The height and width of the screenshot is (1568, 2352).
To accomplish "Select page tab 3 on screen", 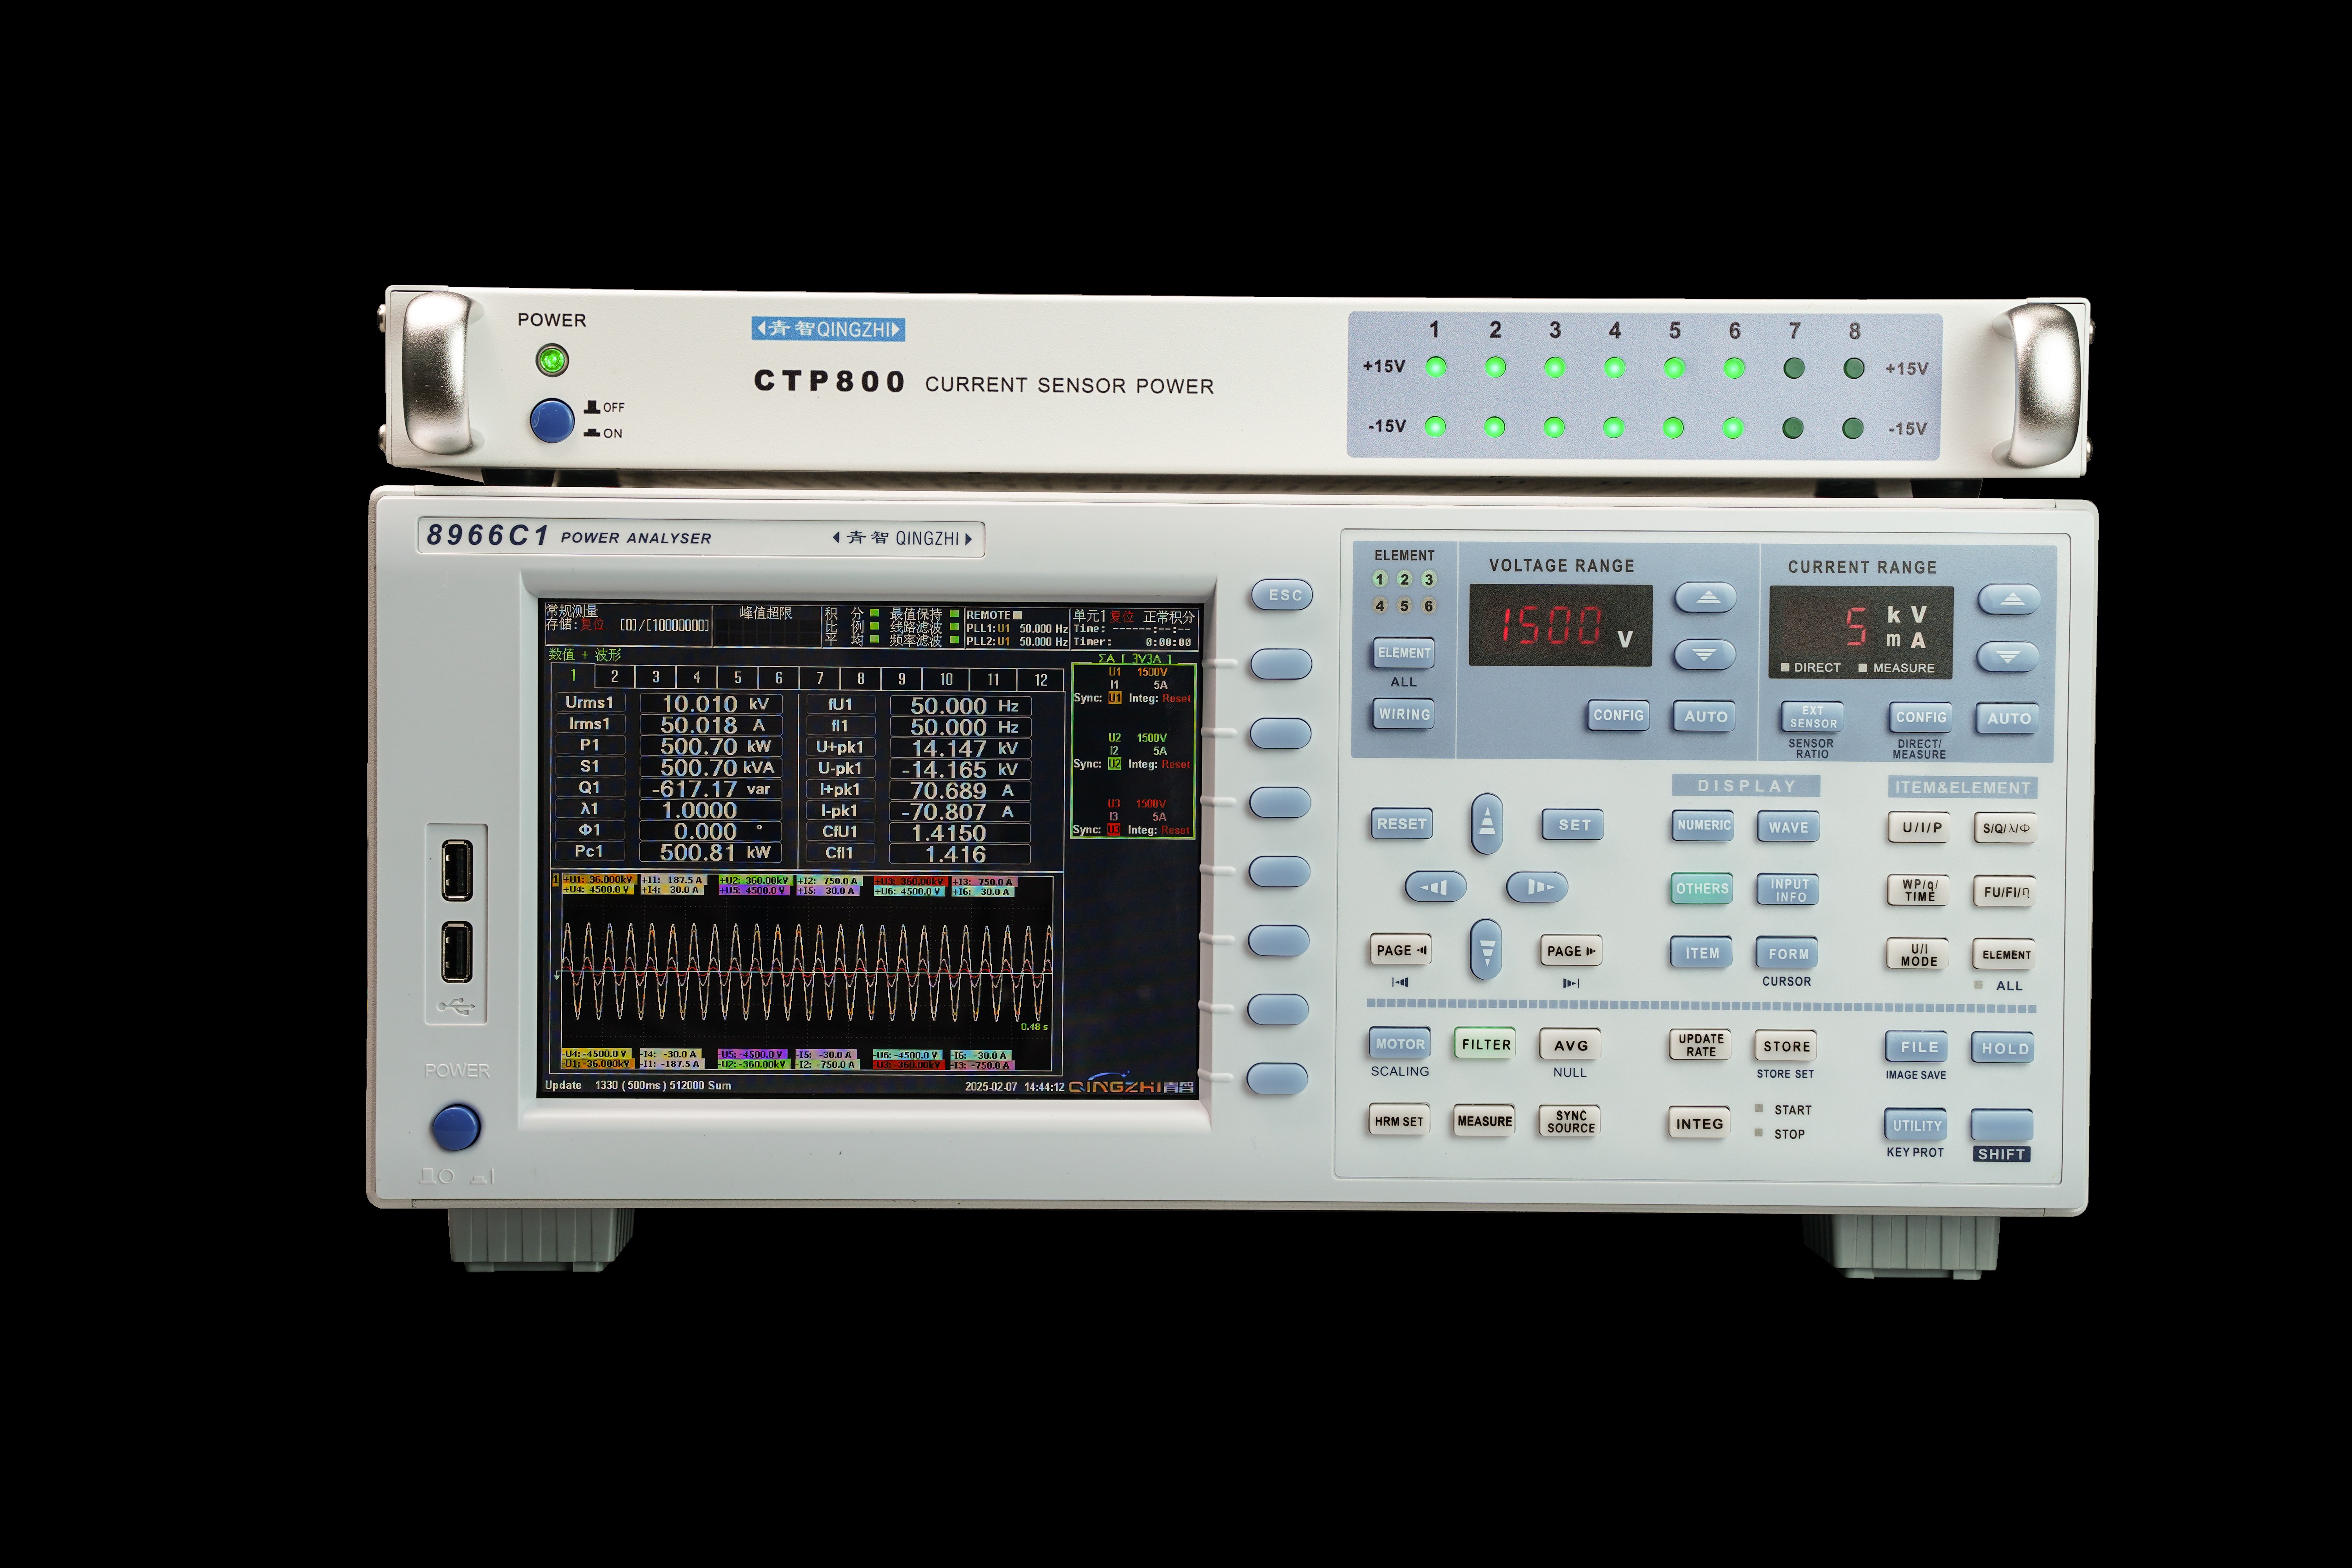I will [x=656, y=677].
